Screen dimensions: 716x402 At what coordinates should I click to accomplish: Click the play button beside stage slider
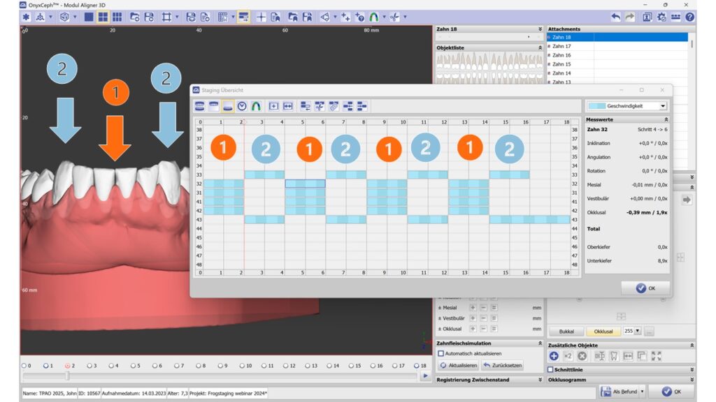pyautogui.click(x=425, y=376)
